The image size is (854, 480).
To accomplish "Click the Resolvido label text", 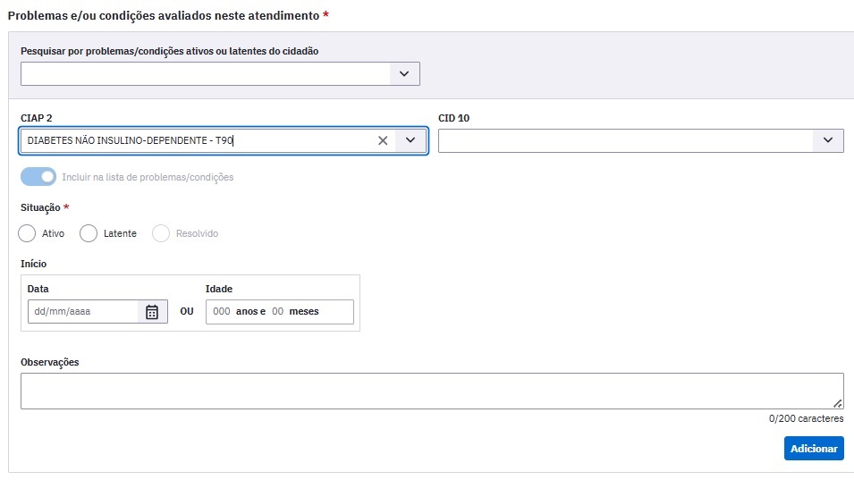I will (x=197, y=233).
